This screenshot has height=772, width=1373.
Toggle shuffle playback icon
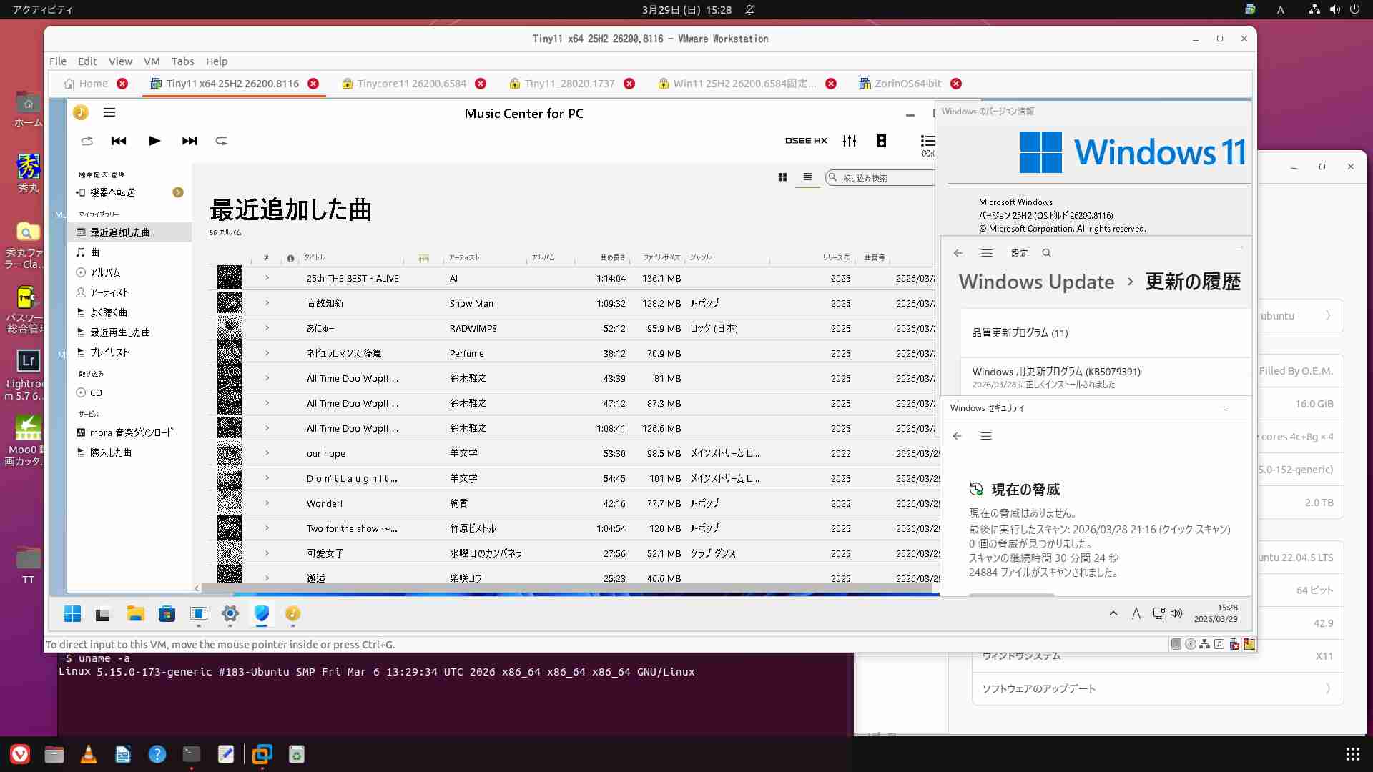click(x=87, y=141)
